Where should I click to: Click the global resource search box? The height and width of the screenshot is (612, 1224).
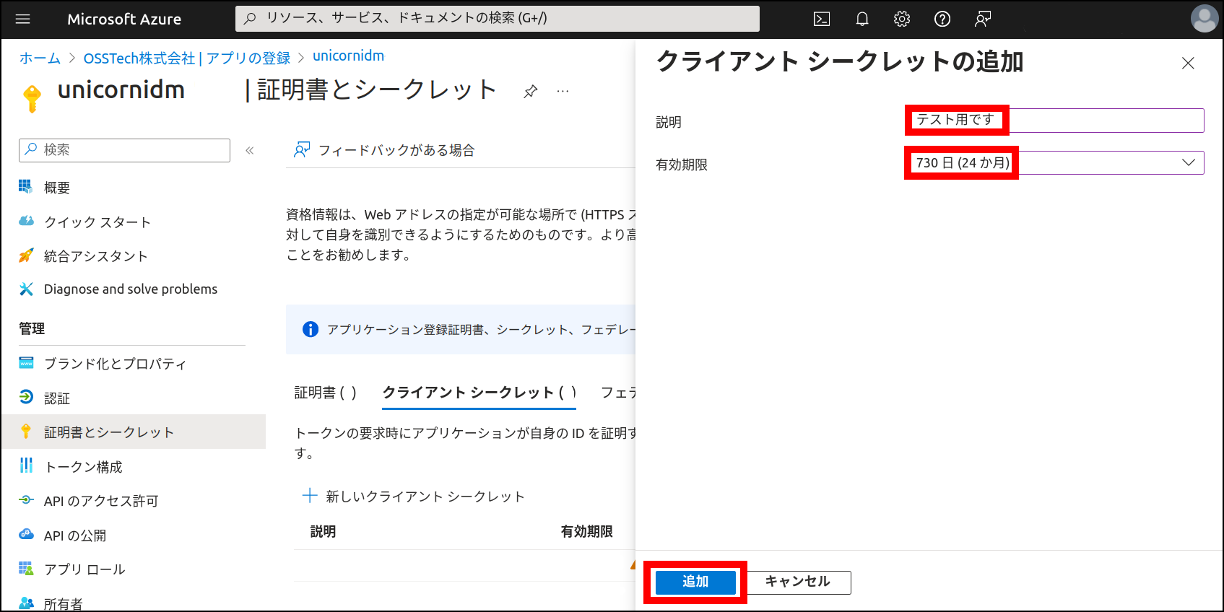point(498,19)
